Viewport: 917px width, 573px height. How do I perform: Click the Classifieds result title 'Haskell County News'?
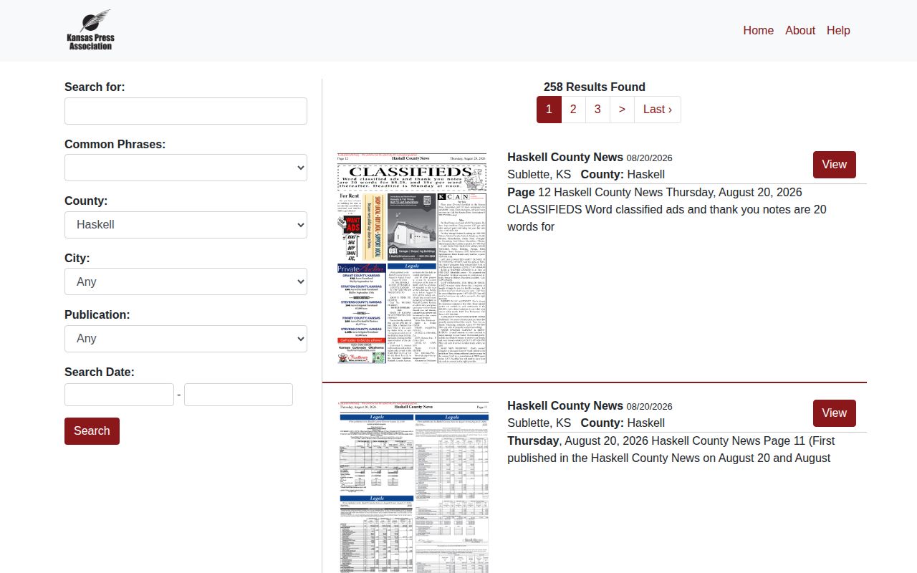pos(565,157)
